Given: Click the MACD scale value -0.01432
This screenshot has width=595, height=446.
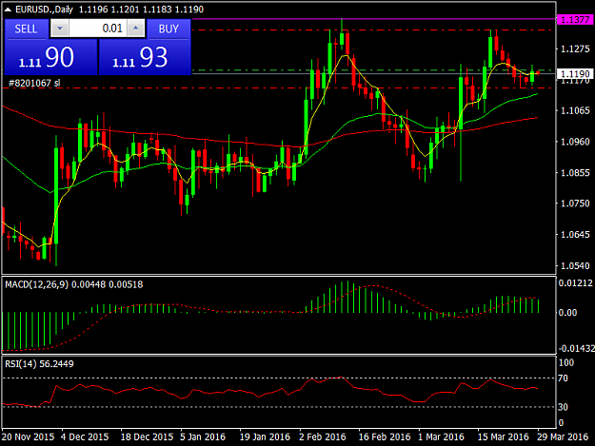Looking at the screenshot, I should (x=576, y=348).
